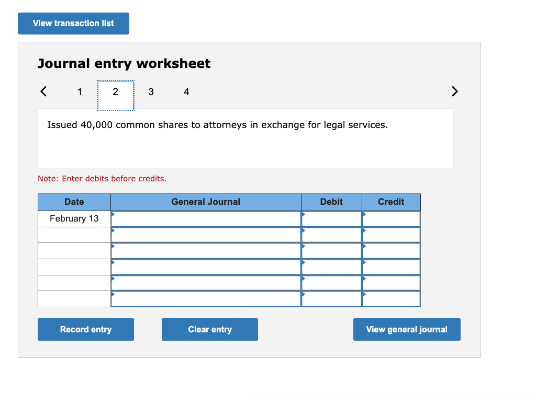Click Credit cell in the February 13 row

pyautogui.click(x=391, y=219)
